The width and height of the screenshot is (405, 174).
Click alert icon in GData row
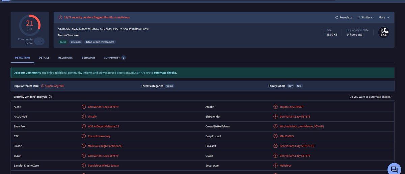[x=276, y=156]
